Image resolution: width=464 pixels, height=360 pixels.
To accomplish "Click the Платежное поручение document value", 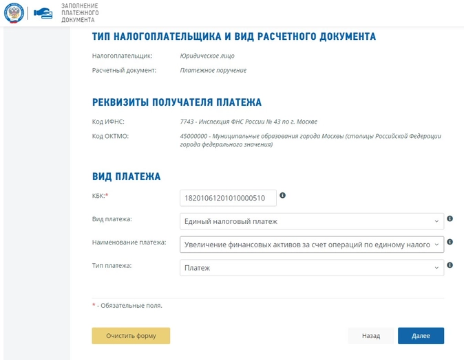I will pyautogui.click(x=213, y=70).
